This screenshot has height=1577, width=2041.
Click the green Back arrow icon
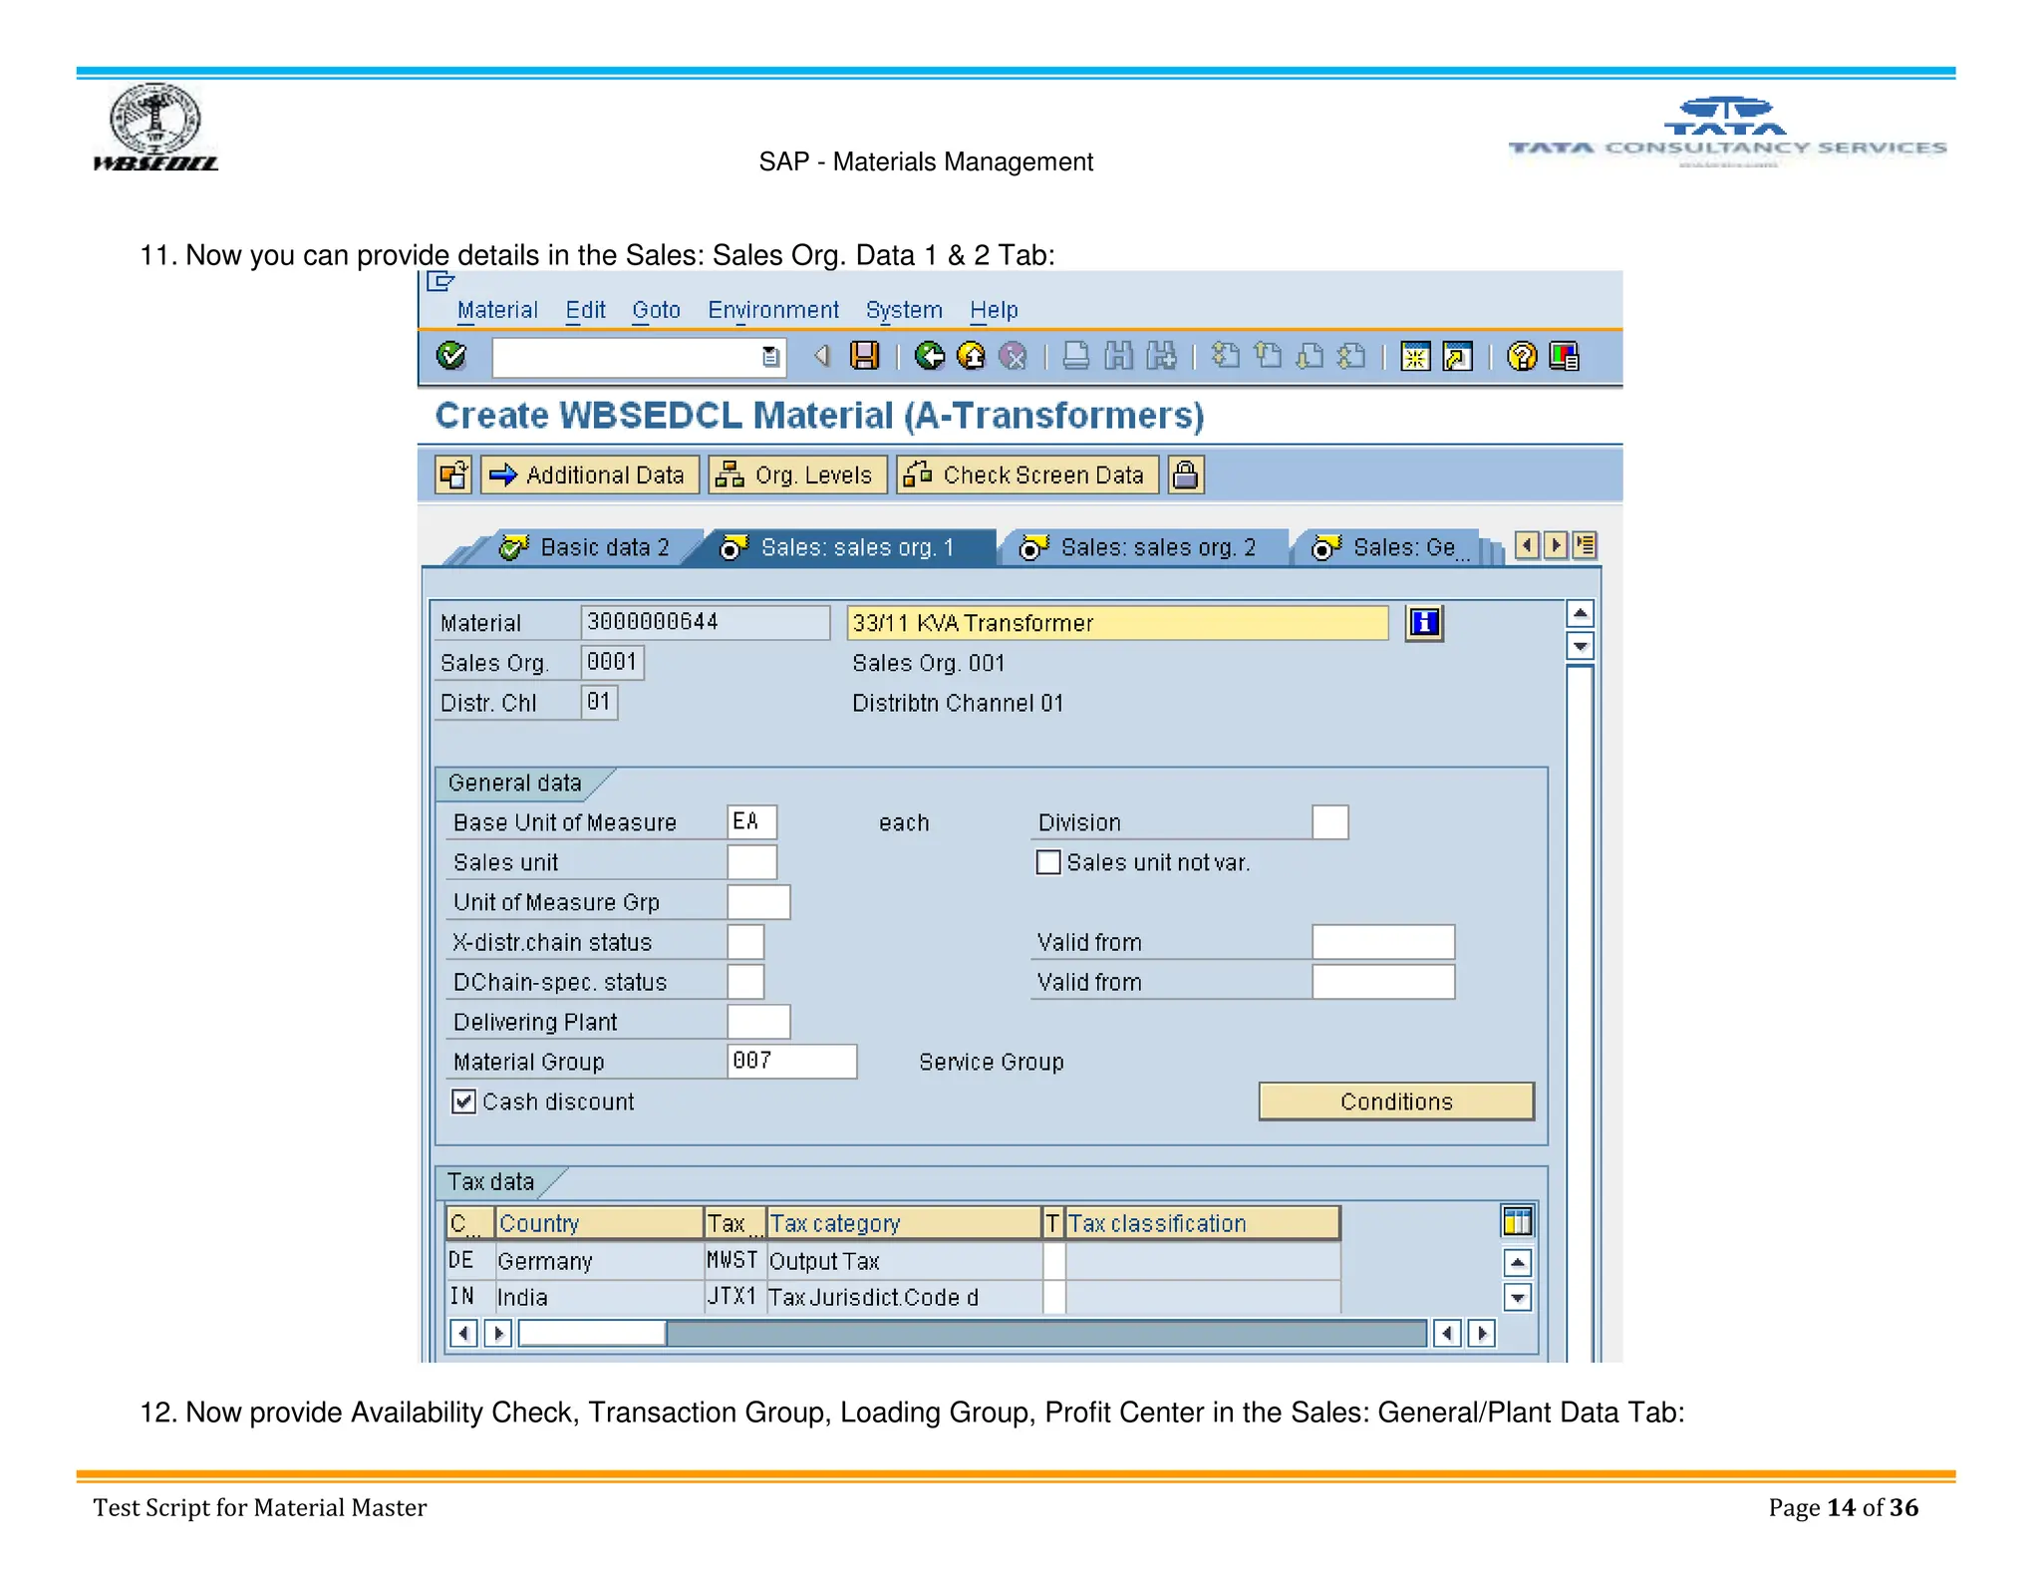[929, 356]
